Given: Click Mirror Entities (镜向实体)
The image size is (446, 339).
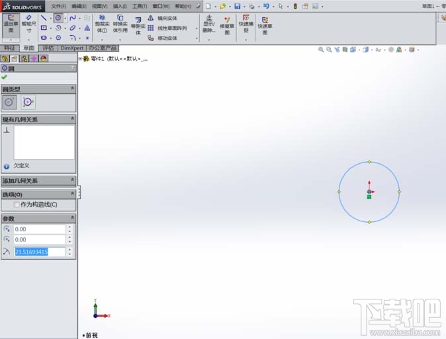Looking at the screenshot, I should point(162,19).
